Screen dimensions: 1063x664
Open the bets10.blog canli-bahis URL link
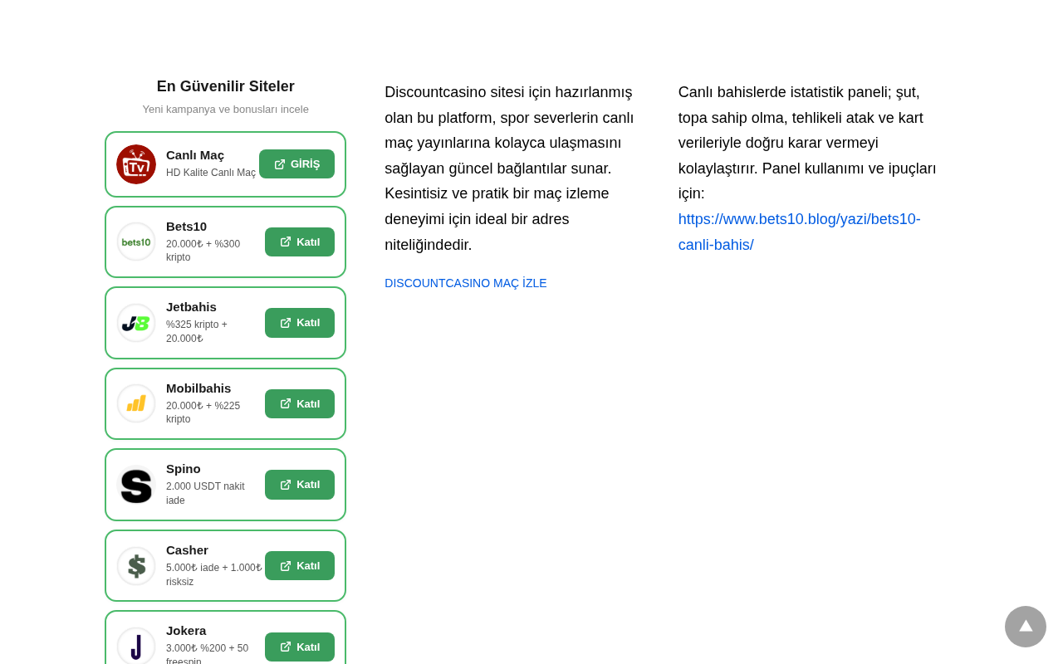coord(800,232)
